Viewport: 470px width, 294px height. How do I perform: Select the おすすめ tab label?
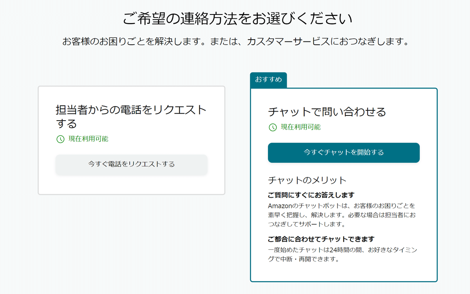[x=268, y=80]
